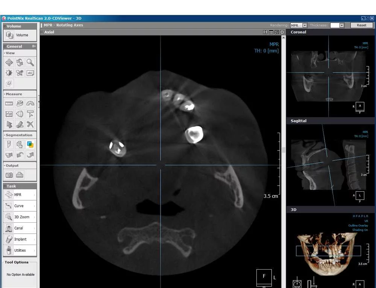Click the 'TH: 0 [mm]' label in axial view
Viewport: 376px width, 288px height.
click(x=267, y=51)
